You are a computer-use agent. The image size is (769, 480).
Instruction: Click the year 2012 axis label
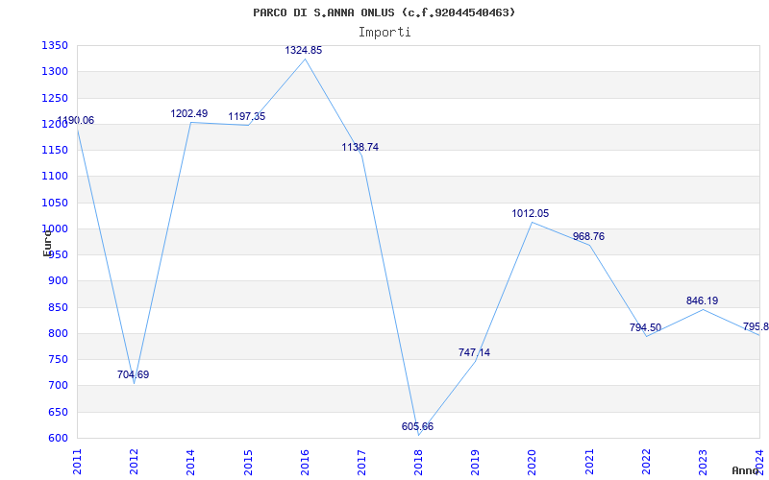134,463
